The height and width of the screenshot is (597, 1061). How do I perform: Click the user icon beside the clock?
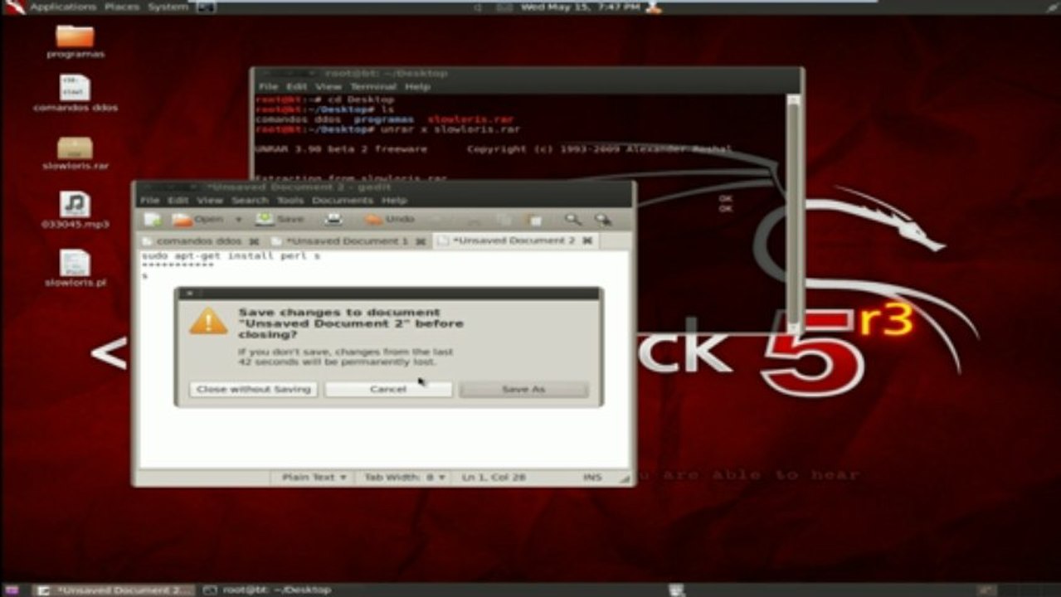(653, 7)
